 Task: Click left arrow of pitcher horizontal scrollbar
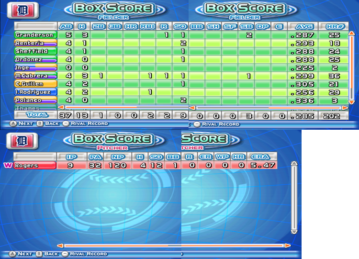(x=60, y=246)
